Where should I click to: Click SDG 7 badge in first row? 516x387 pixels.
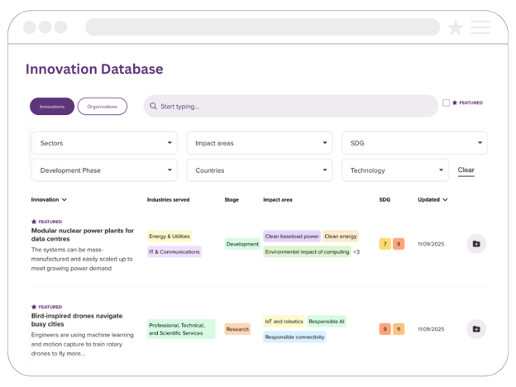tap(385, 244)
